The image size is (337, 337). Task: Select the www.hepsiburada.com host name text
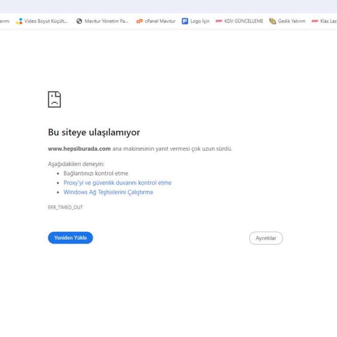(79, 149)
